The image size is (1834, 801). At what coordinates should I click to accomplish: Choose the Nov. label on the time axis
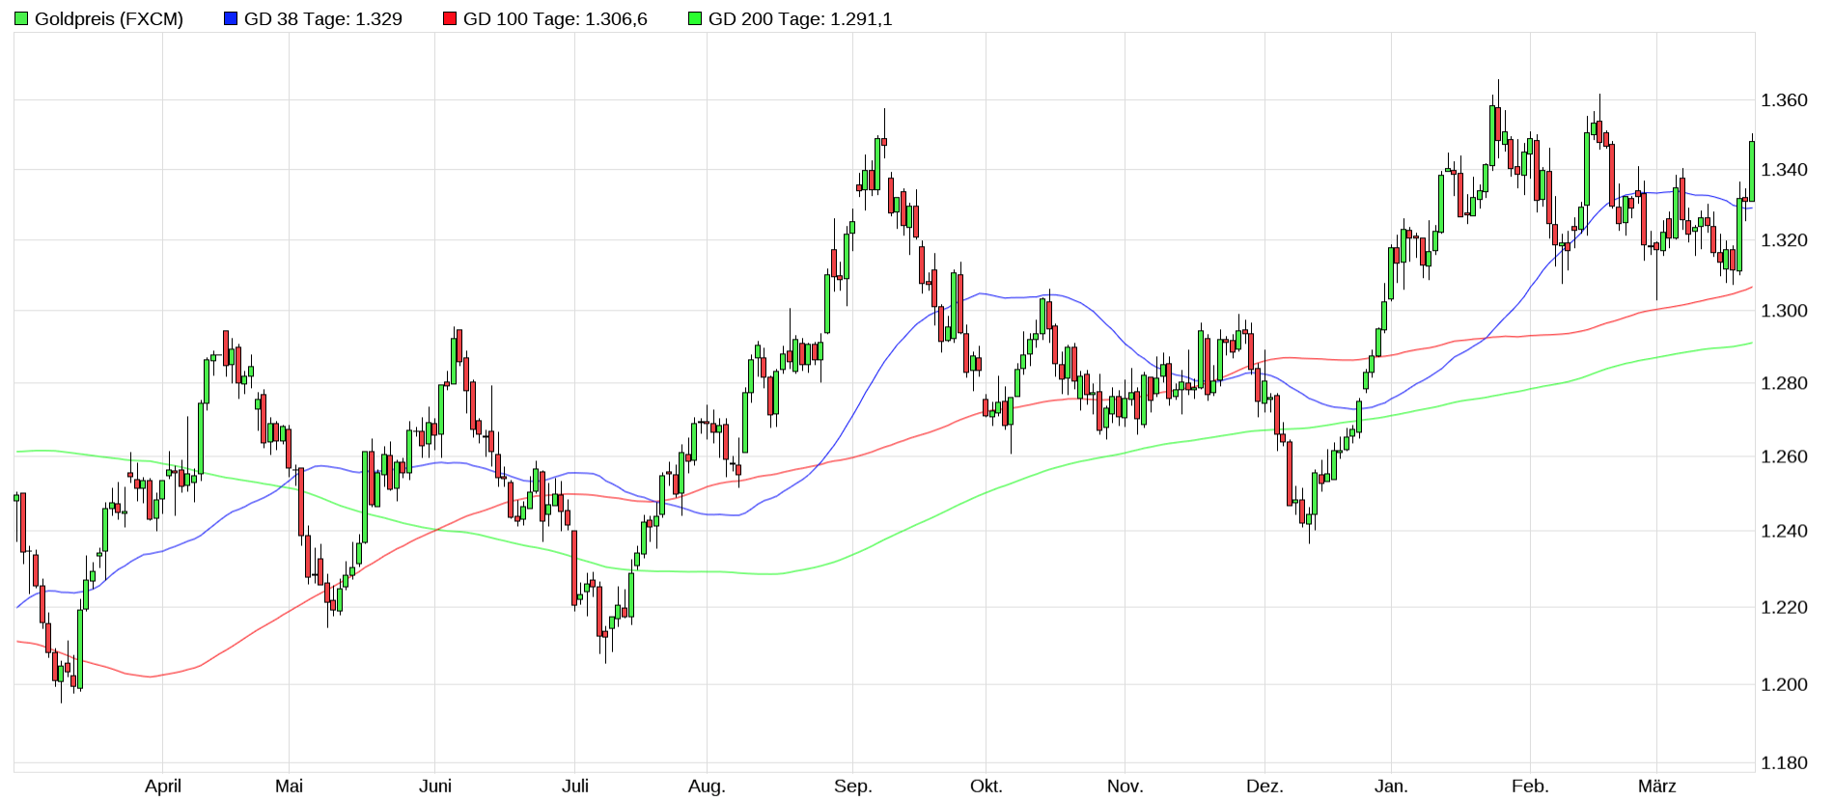[1125, 787]
